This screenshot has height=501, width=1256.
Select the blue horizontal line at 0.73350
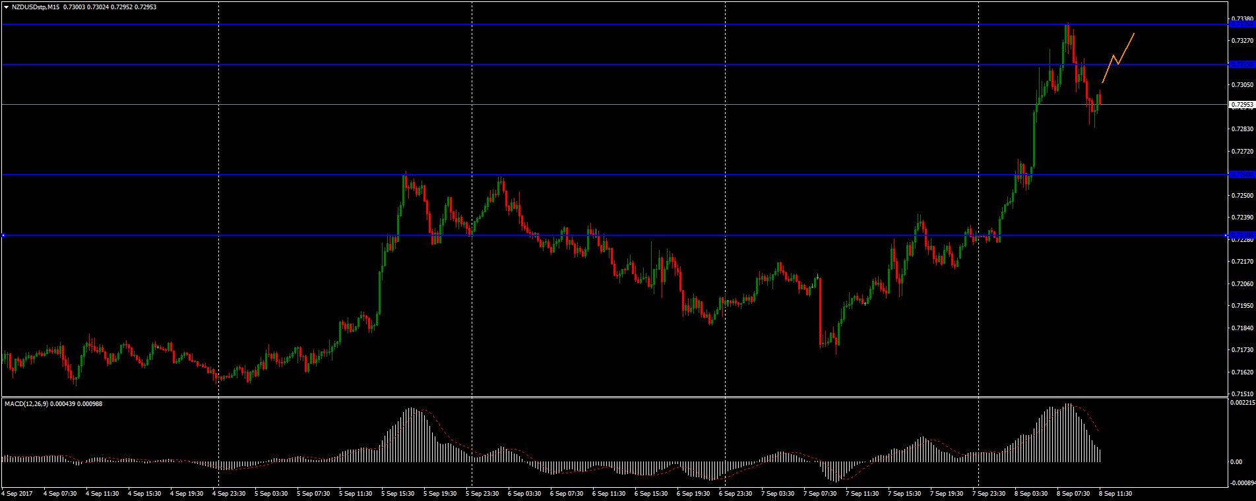(x=614, y=24)
